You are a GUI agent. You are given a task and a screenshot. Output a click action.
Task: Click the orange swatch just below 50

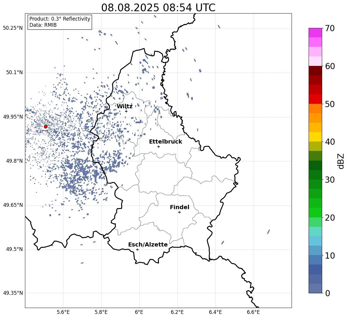click(315, 109)
